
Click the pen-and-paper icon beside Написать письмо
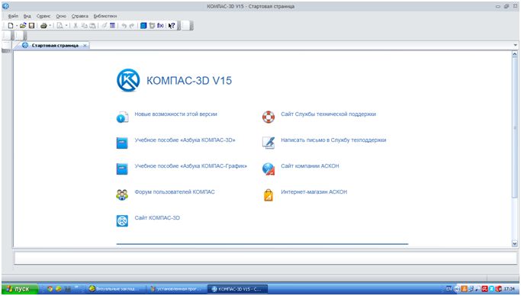pyautogui.click(x=269, y=143)
